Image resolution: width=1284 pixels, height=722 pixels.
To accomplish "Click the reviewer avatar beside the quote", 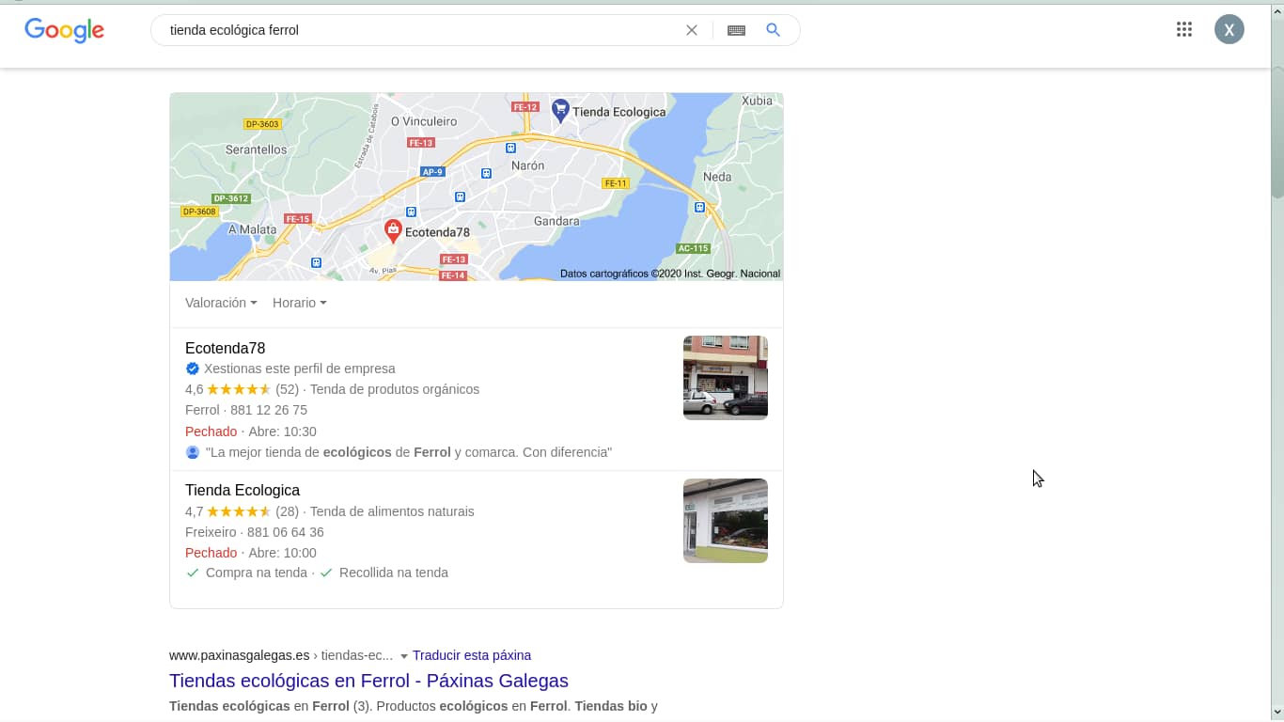I will (x=193, y=452).
